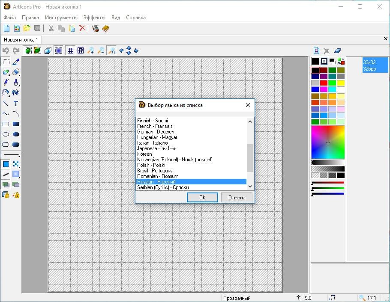The image size is (390, 302).
Task: Open file with the folder icon
Action: 27,28
